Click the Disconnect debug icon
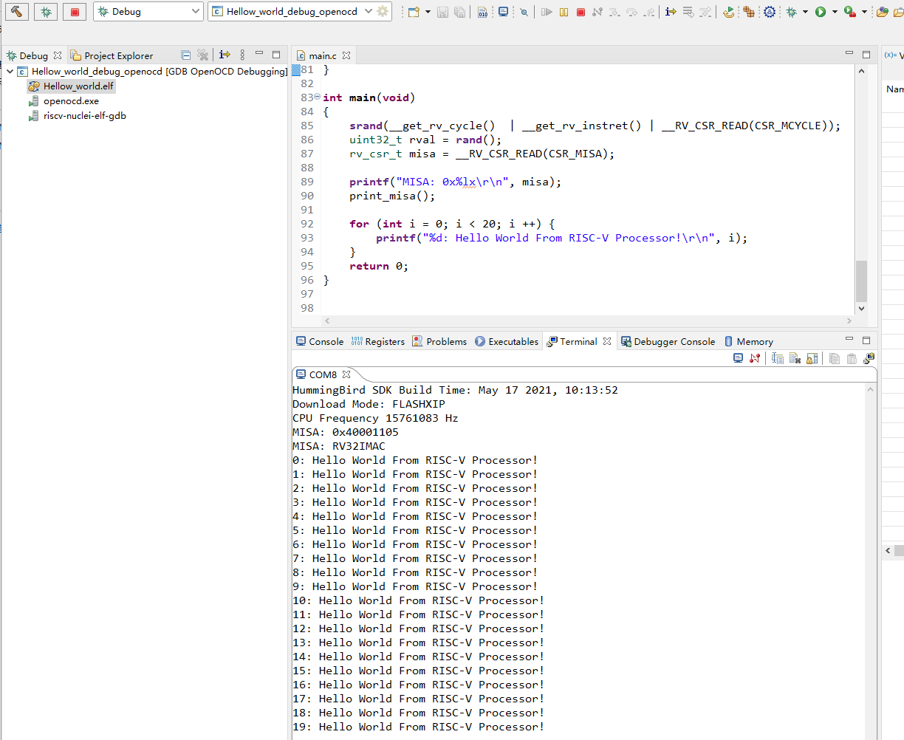Viewport: 904px width, 740px height. pos(597,12)
